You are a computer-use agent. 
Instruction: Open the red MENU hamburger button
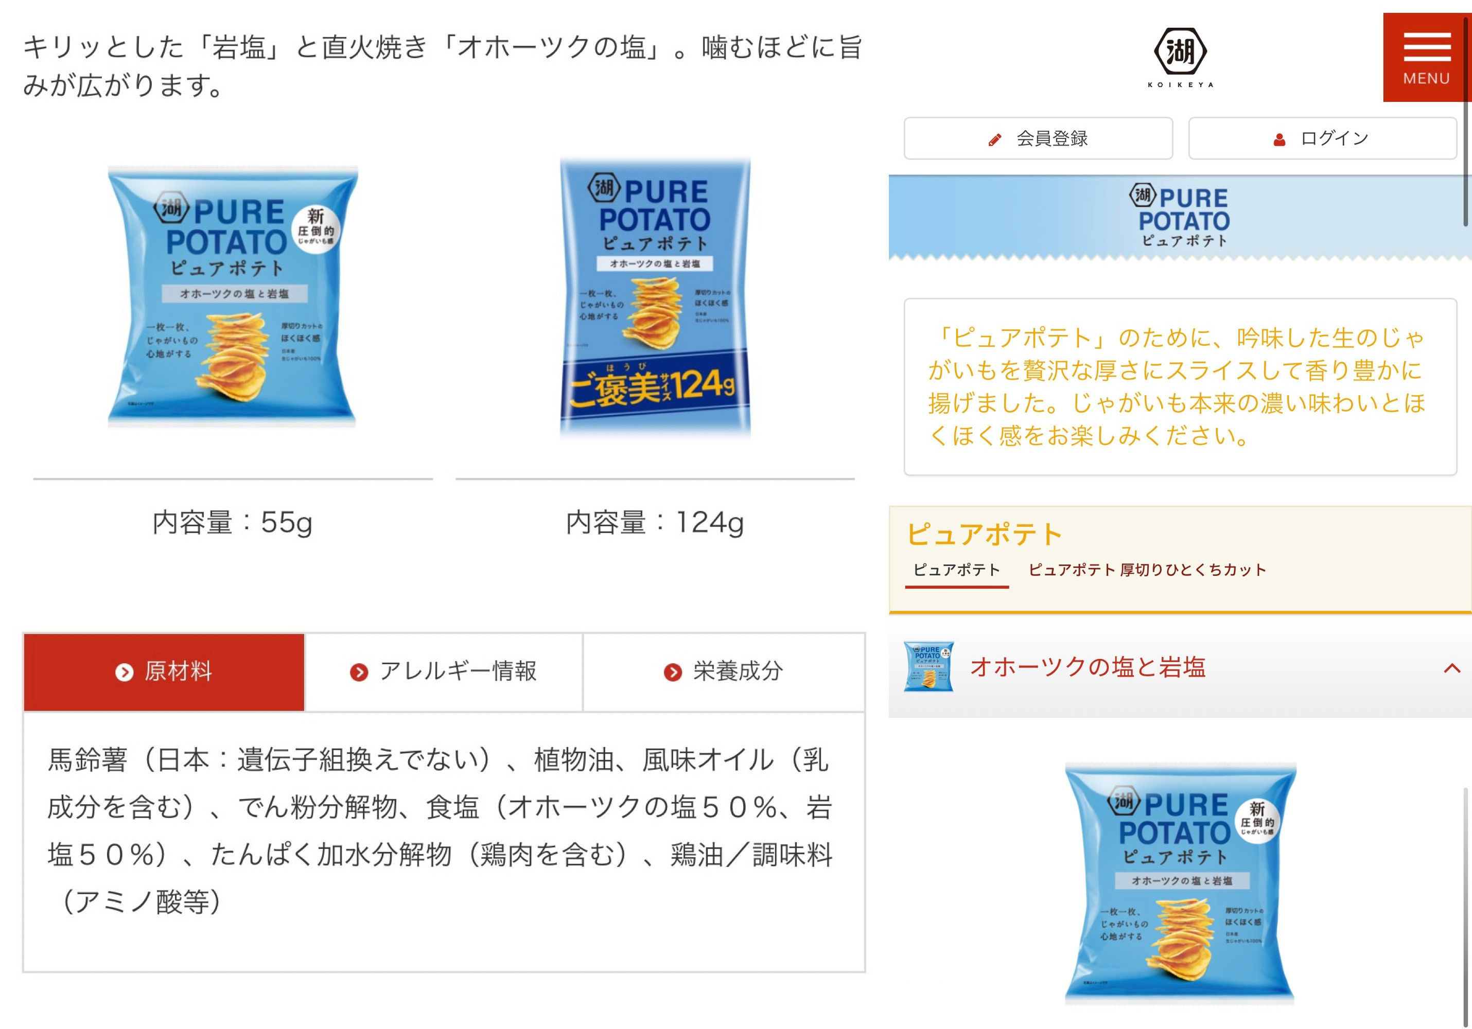1426,57
